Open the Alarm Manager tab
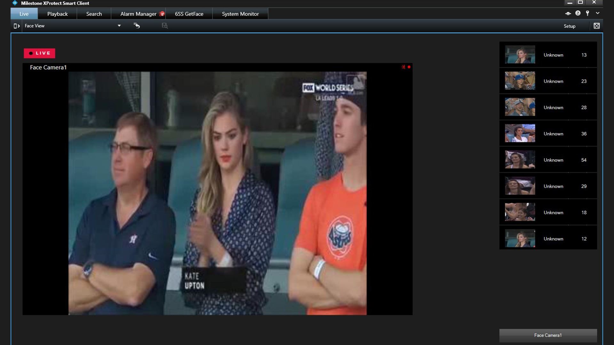The width and height of the screenshot is (614, 345). [x=138, y=14]
